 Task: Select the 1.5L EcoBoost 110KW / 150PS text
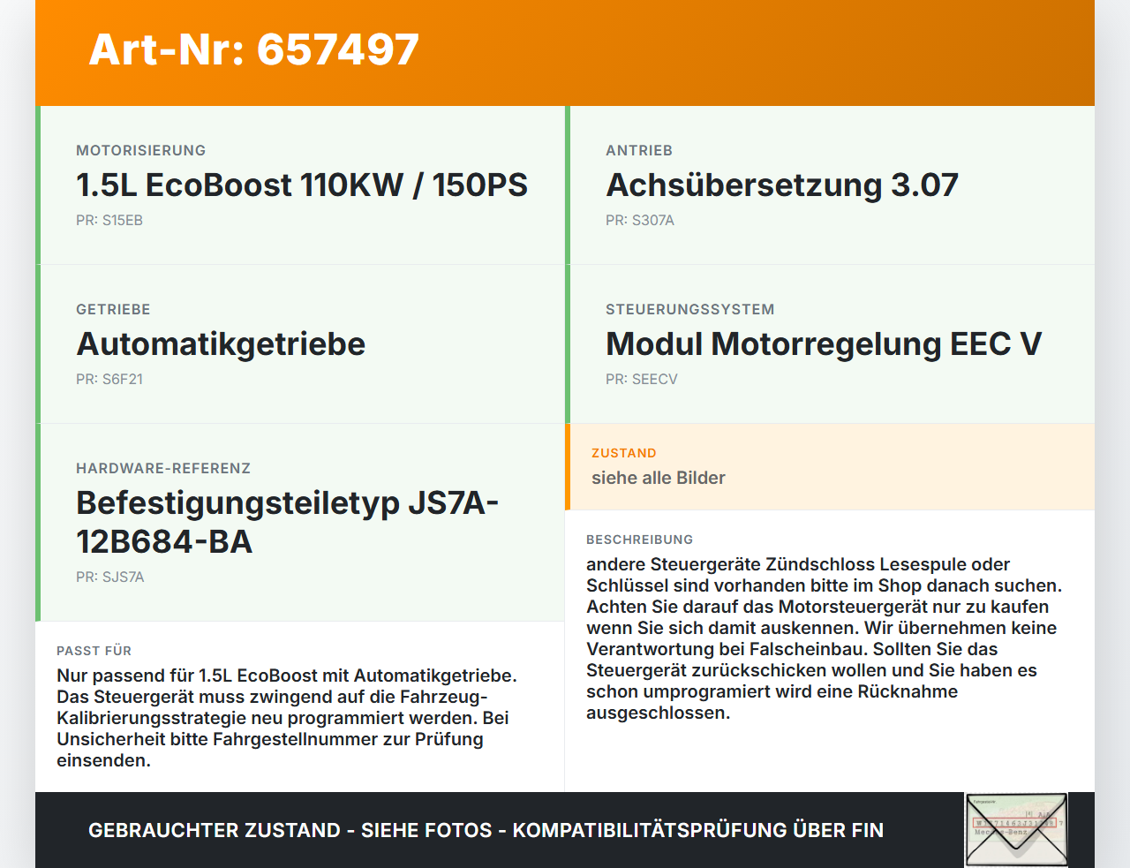(x=302, y=185)
